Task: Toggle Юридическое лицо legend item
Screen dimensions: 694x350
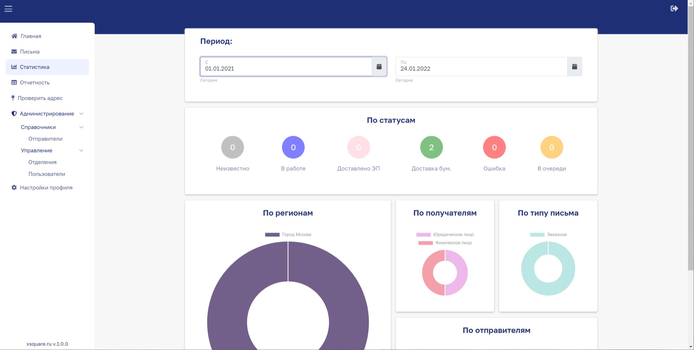Action: coord(445,234)
